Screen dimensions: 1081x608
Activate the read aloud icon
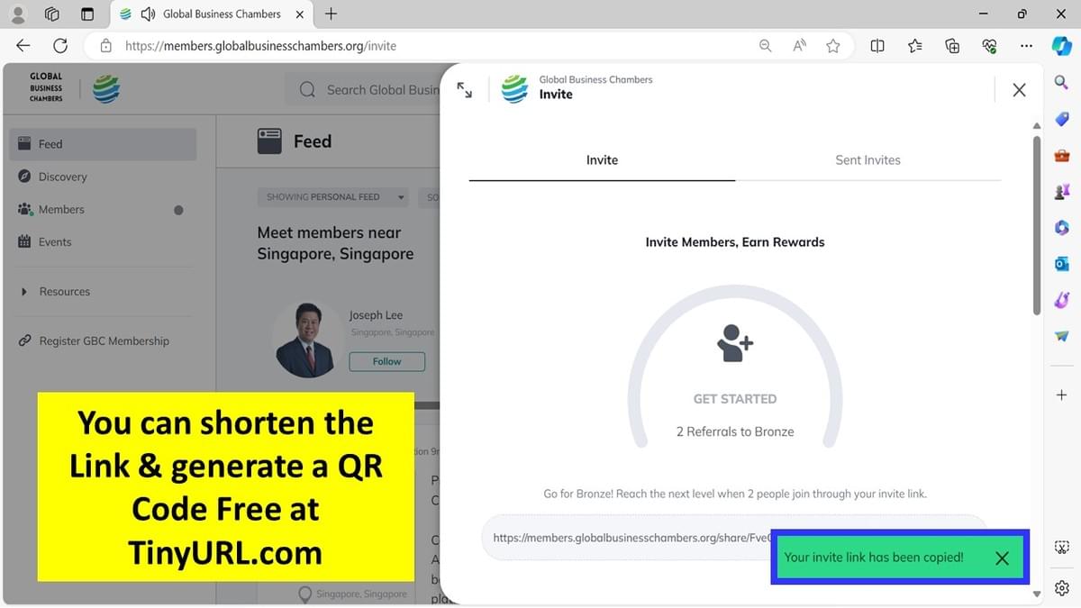(x=799, y=46)
